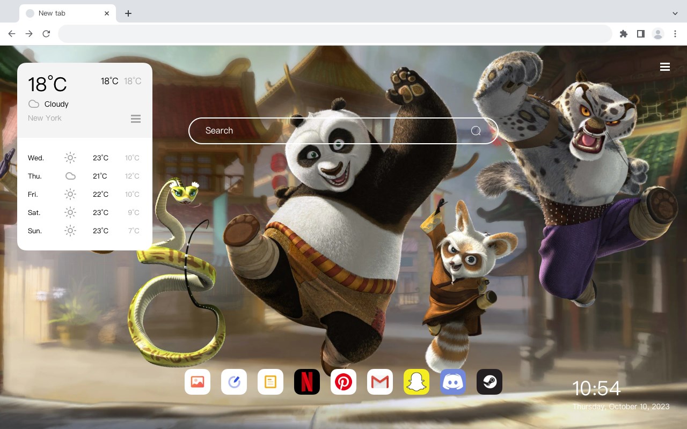687x429 pixels.
Task: Open the Steam shortcut
Action: point(489,382)
